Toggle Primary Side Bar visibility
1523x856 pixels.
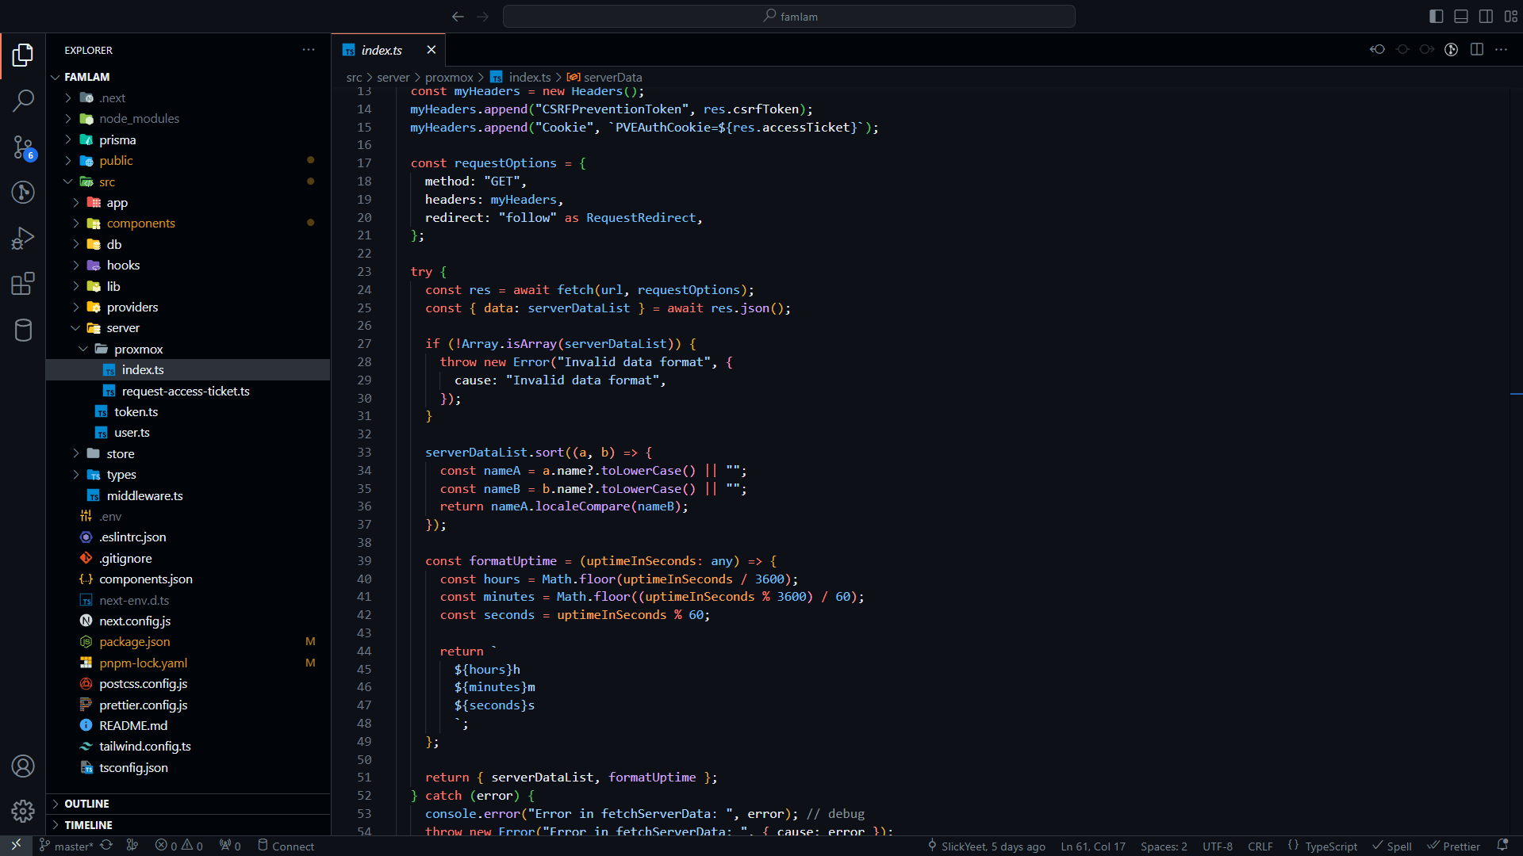pos(1436,16)
